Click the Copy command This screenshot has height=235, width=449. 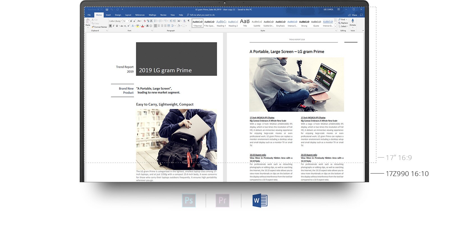point(95,23)
